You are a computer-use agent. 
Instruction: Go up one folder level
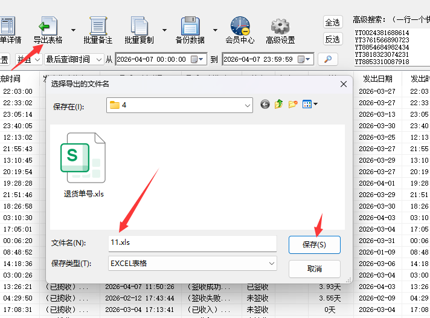[279, 105]
